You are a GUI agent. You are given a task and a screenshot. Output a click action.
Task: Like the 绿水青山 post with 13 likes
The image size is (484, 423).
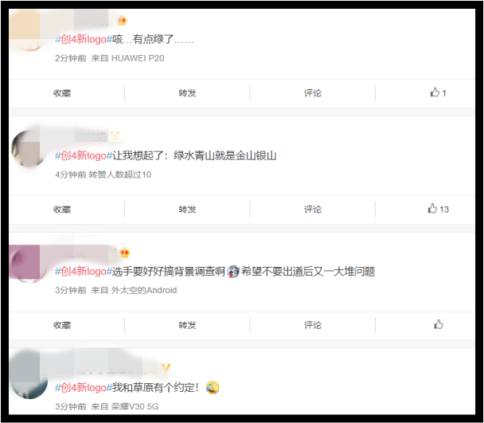coord(438,209)
